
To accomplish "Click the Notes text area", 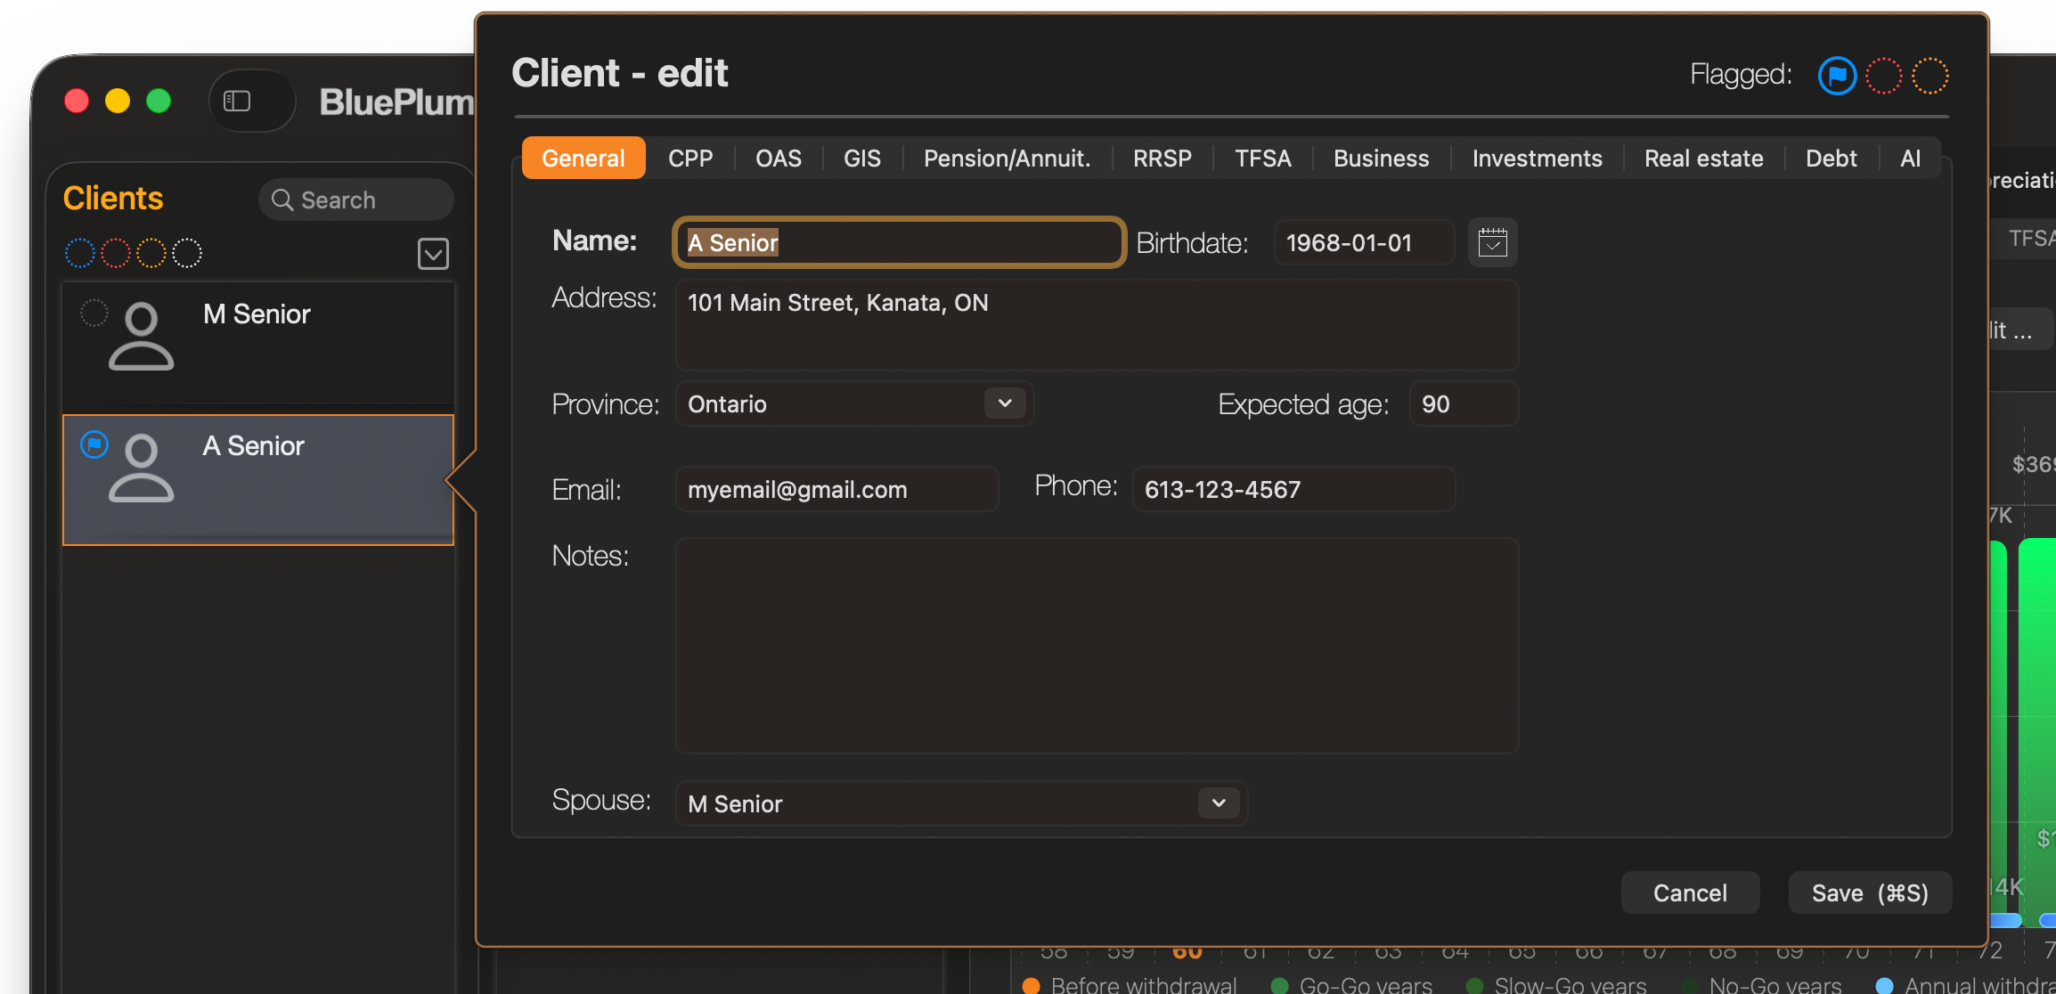I will pyautogui.click(x=1097, y=646).
